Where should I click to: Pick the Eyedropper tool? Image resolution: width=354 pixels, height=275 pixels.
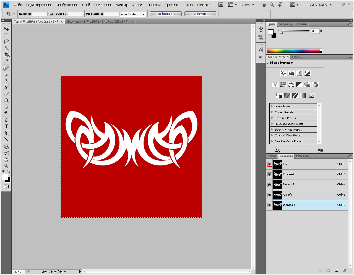point(6,61)
